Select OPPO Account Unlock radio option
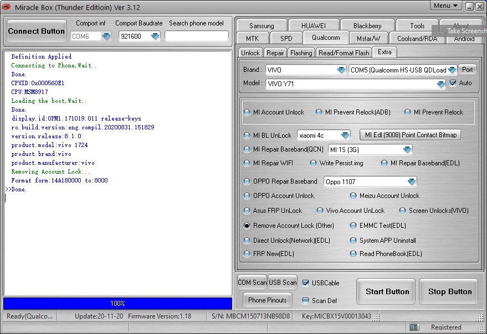The image size is (487, 334). point(247,196)
